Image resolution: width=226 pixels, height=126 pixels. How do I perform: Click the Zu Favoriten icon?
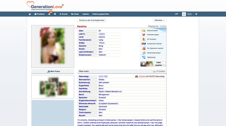144,39
